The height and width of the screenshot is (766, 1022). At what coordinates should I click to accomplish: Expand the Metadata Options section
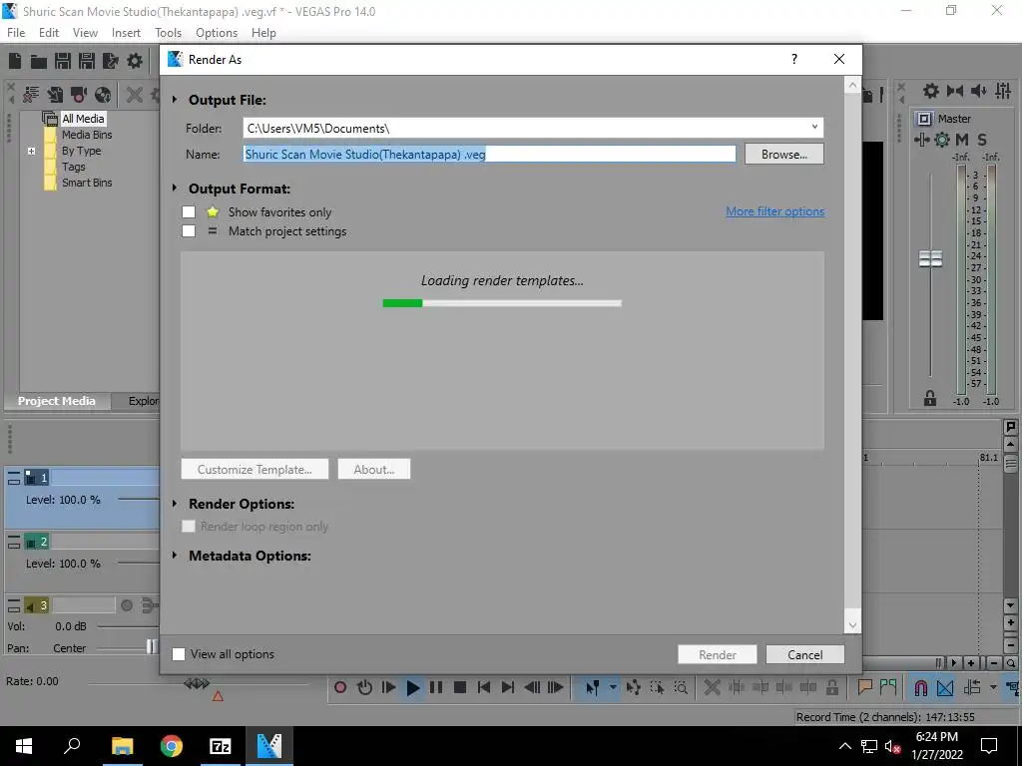(175, 556)
